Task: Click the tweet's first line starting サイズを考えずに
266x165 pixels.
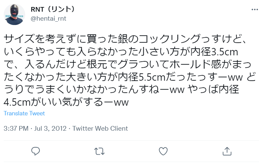Action: [x=125, y=39]
